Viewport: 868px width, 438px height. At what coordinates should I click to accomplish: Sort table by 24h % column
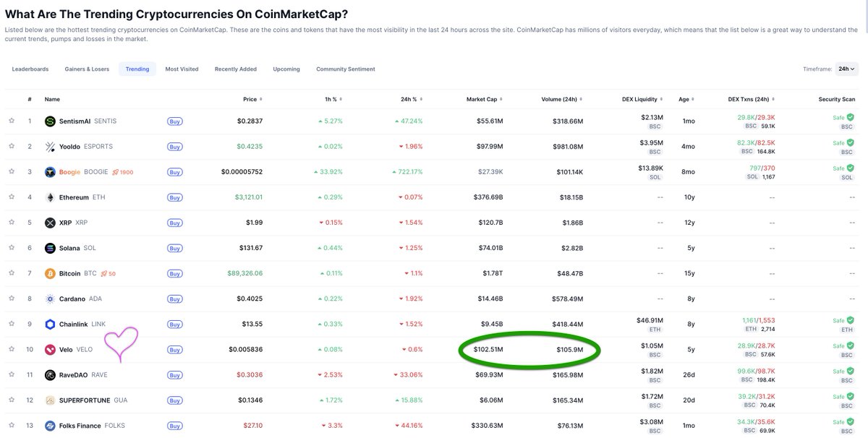(x=412, y=99)
